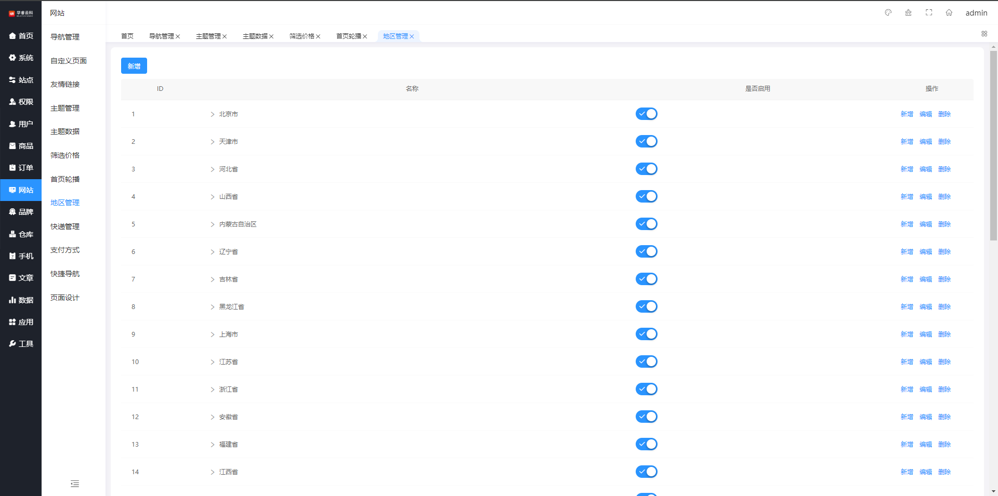This screenshot has width=998, height=496.
Task: Expand the 上海市 tree row
Action: tap(212, 334)
